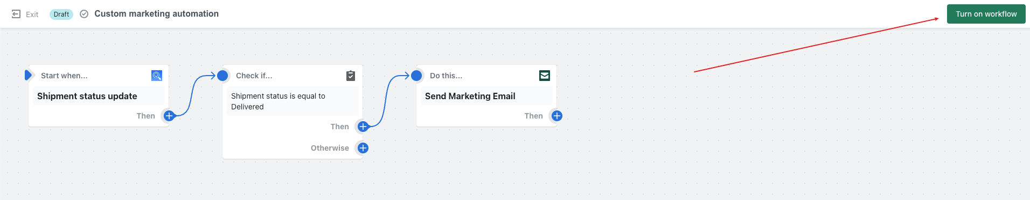
Task: Click the Draft status badge
Action: 61,14
